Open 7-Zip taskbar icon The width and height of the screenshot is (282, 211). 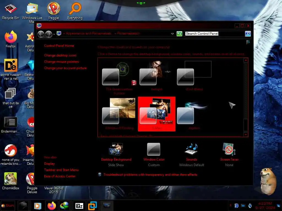point(79,206)
